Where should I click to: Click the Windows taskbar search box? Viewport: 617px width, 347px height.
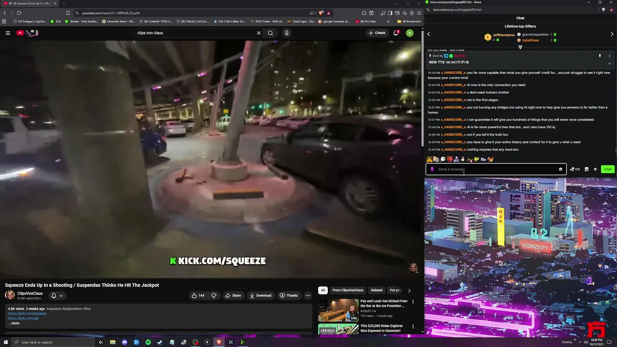point(53,342)
